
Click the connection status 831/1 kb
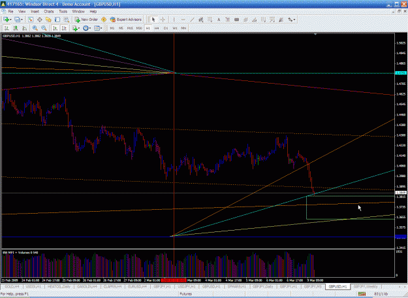pyautogui.click(x=381, y=294)
